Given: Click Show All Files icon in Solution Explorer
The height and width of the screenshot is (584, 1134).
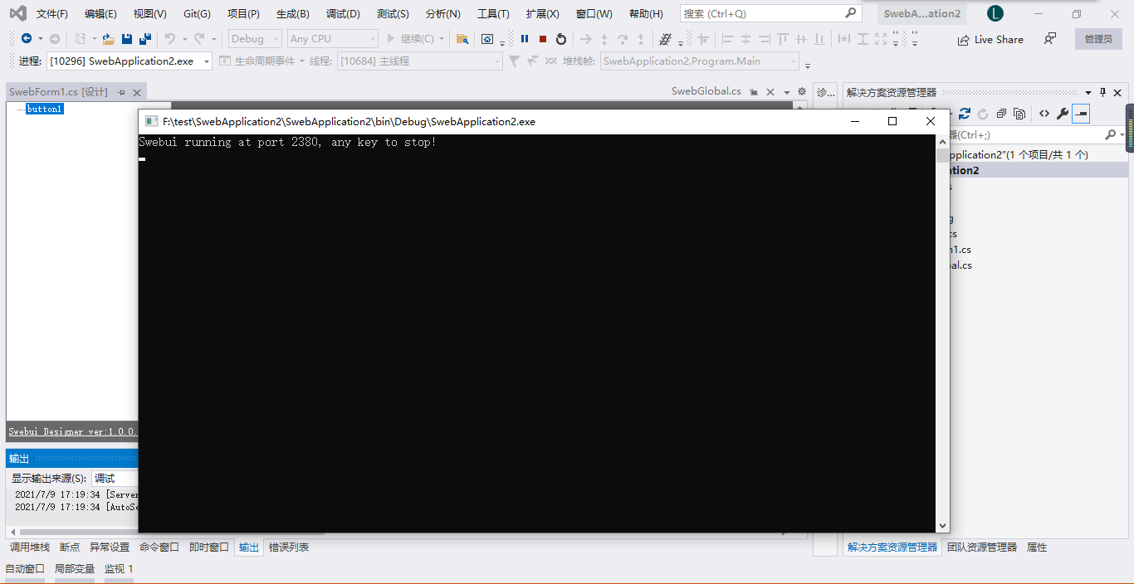Looking at the screenshot, I should pos(1019,114).
